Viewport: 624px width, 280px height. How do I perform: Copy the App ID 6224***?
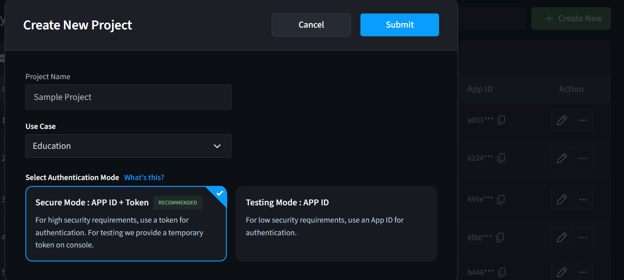501,158
